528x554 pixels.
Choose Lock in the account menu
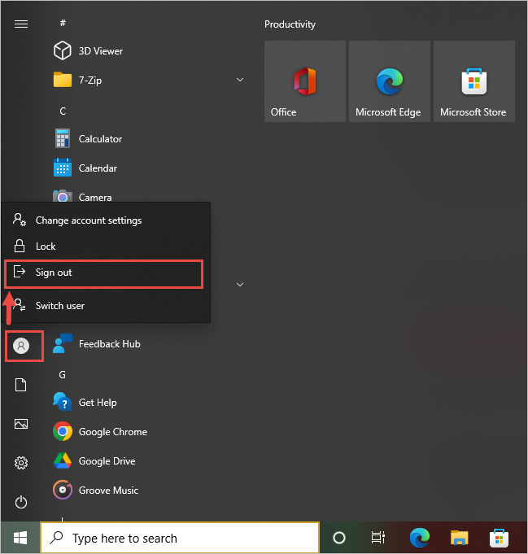(46, 246)
